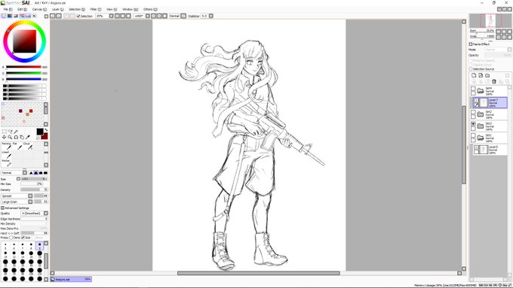Toggle visibility of Layer 7
513x288 pixels.
[x=476, y=101]
